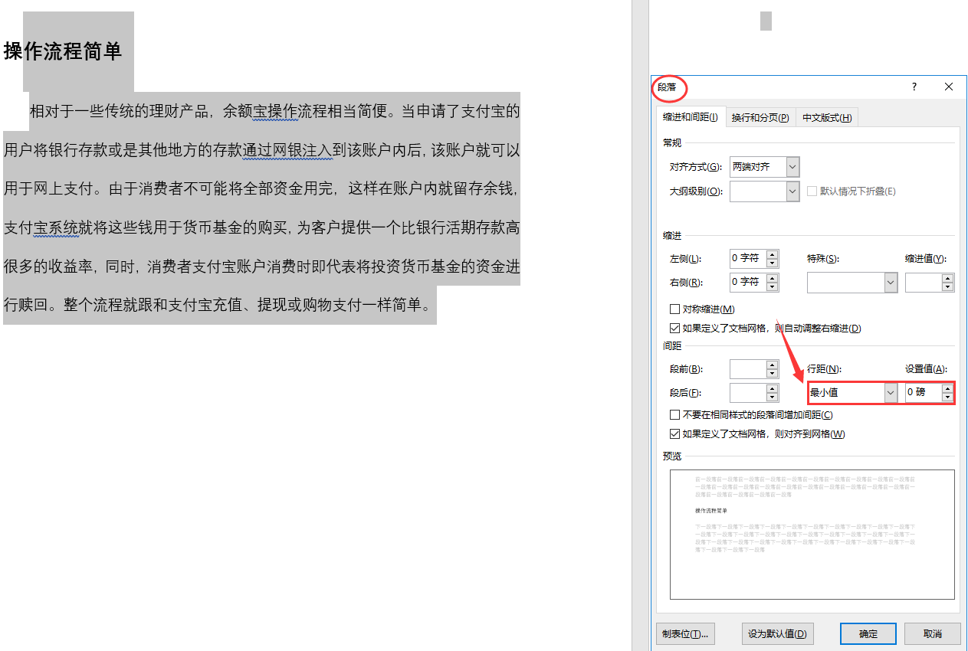Decrease 右侧 indent with the down arrow

(x=772, y=286)
